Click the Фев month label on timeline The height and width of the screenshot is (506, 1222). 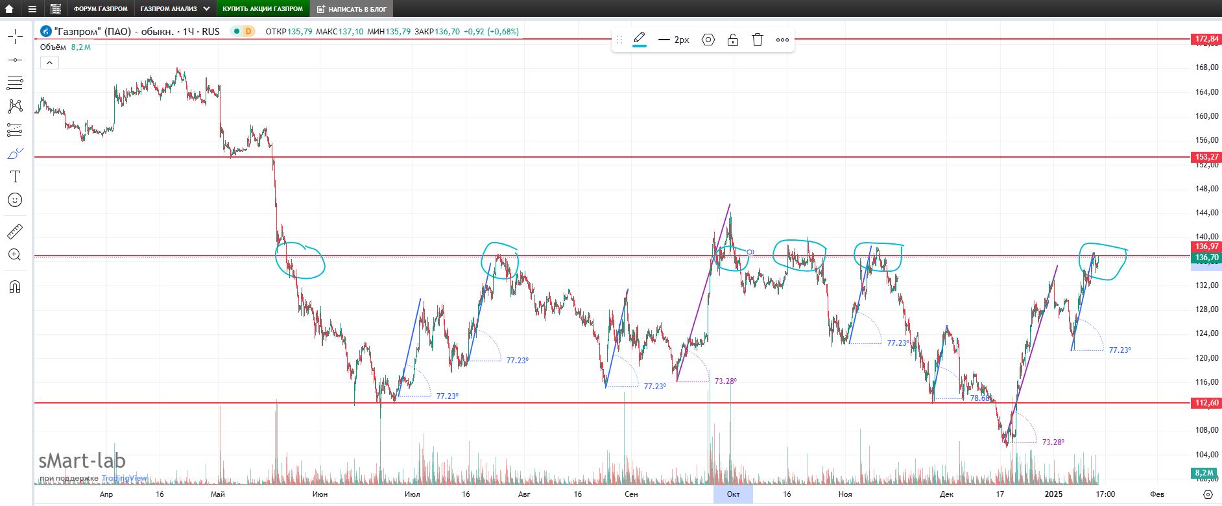(x=1157, y=494)
